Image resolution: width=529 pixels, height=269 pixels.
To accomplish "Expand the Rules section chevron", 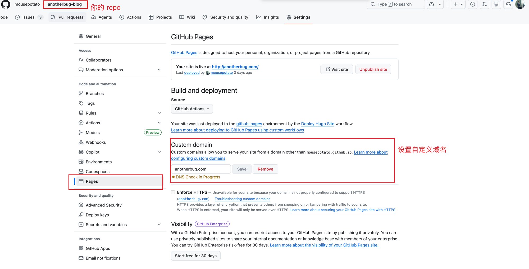I will click(159, 113).
